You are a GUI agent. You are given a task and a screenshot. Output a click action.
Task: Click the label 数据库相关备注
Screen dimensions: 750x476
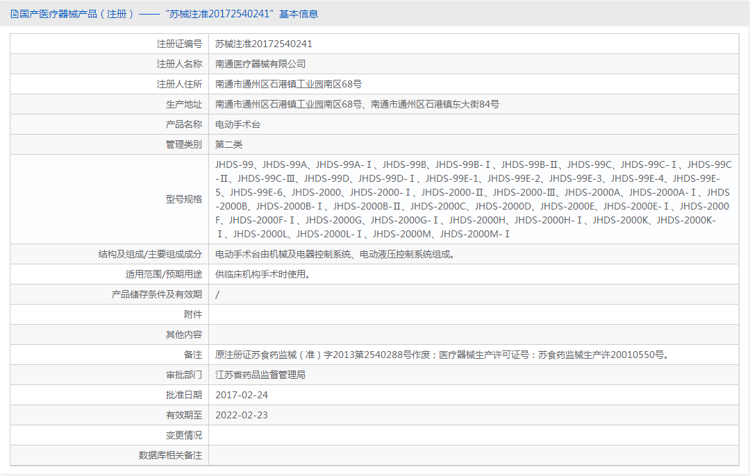[170, 455]
